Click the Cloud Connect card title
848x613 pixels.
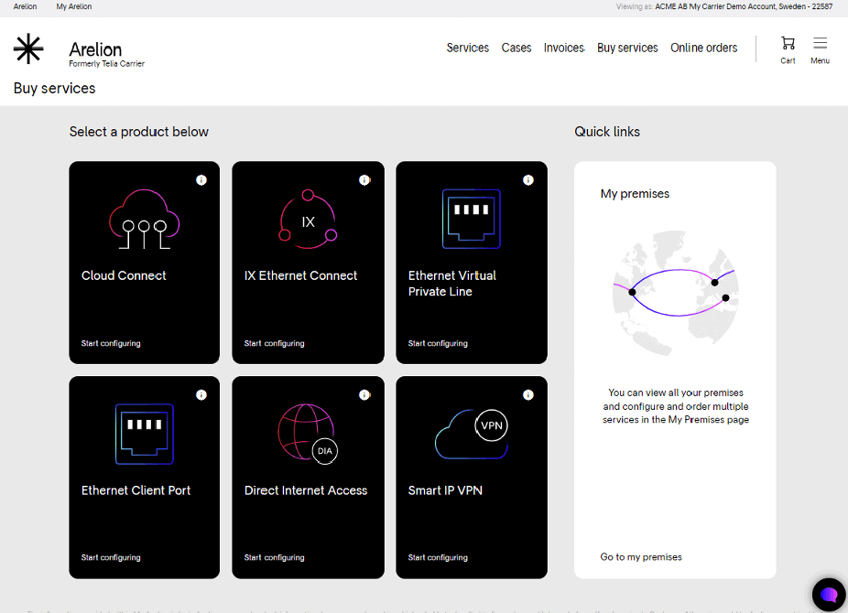pyautogui.click(x=124, y=275)
